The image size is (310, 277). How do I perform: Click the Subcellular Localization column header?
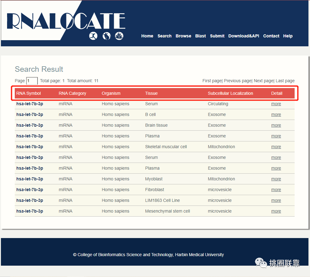[230, 93]
